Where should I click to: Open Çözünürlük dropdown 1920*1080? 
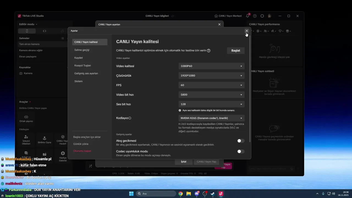pos(211,76)
